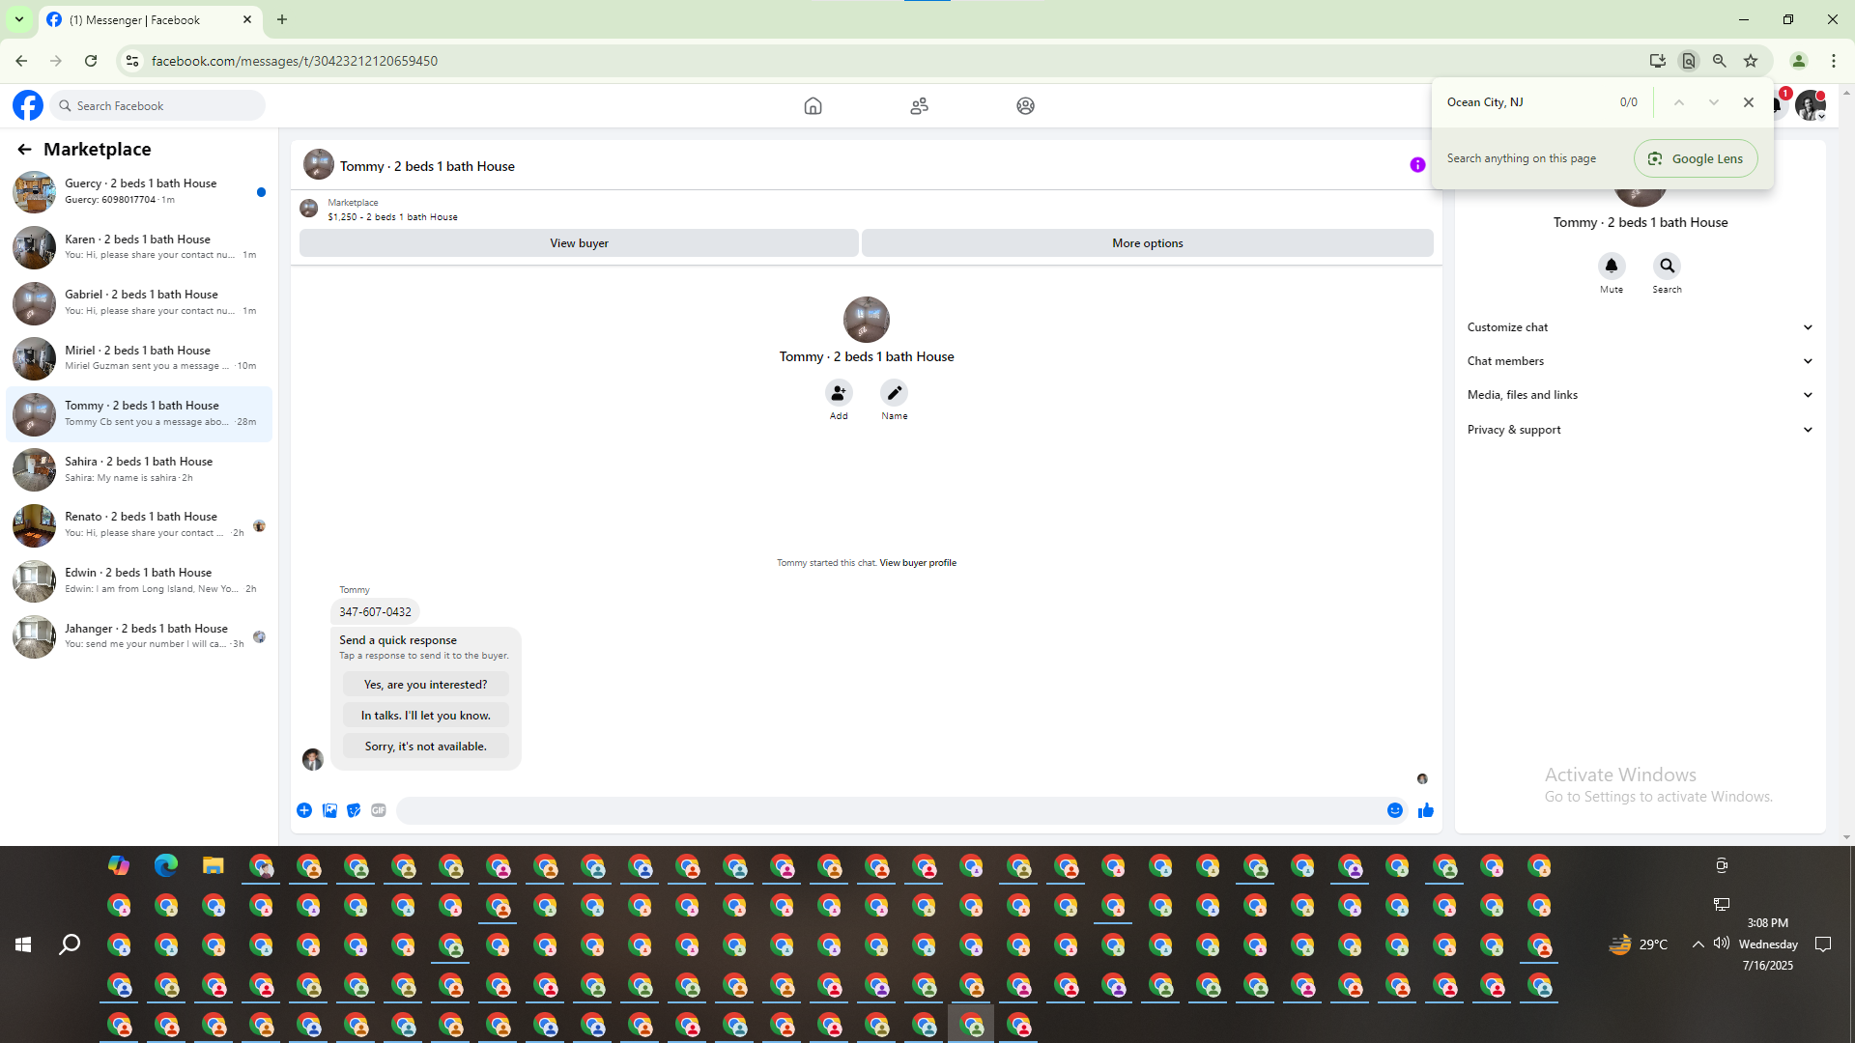The image size is (1855, 1043).
Task: Choose a sticker from the composer
Action: (354, 810)
